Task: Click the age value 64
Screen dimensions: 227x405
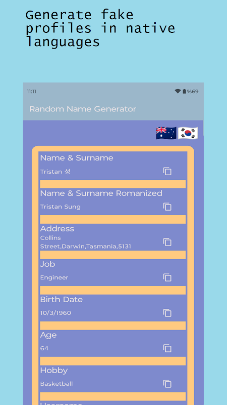Action: click(44, 348)
